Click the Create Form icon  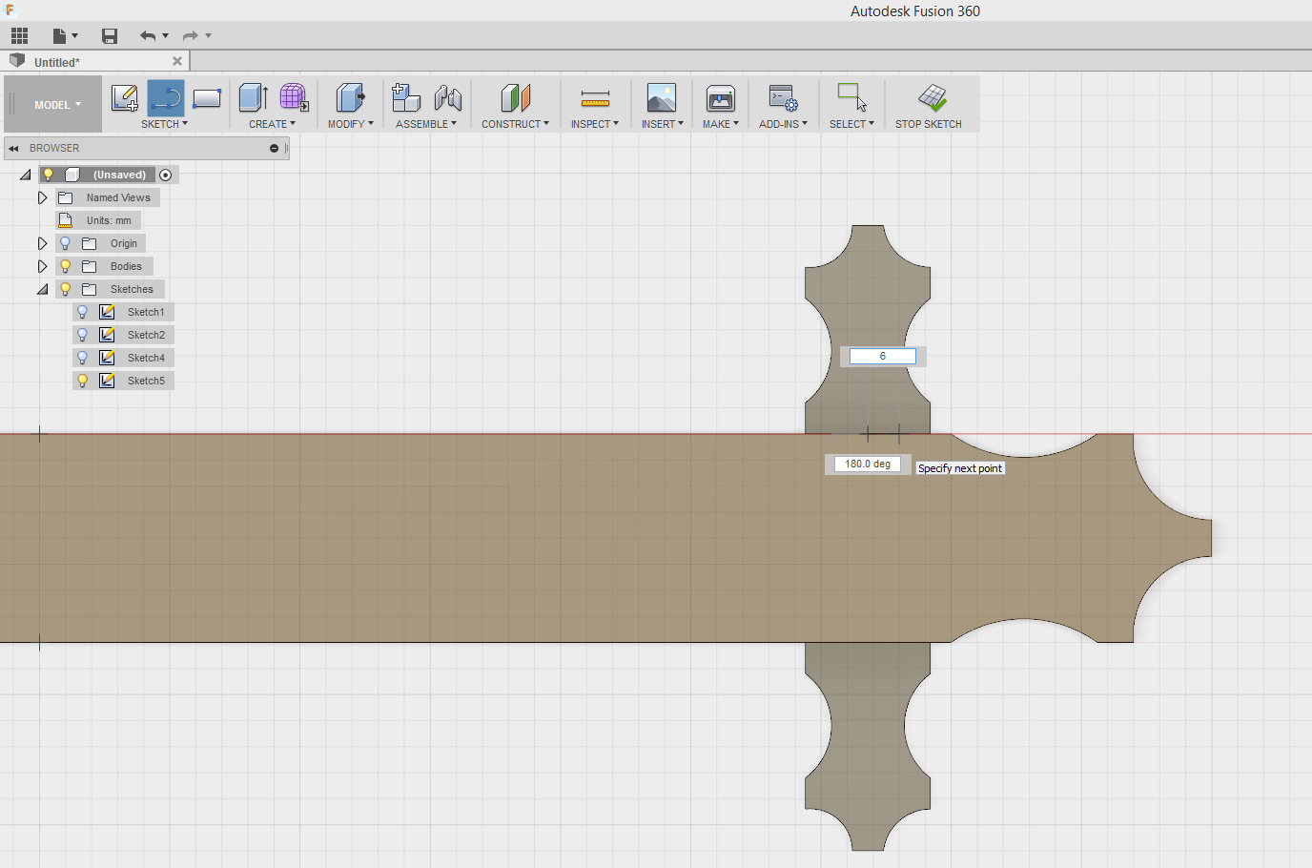(x=294, y=97)
